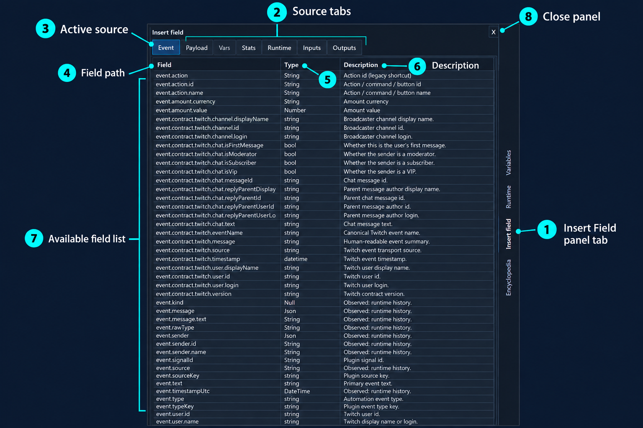Choose event.contract.twitch.source field

pos(323,250)
